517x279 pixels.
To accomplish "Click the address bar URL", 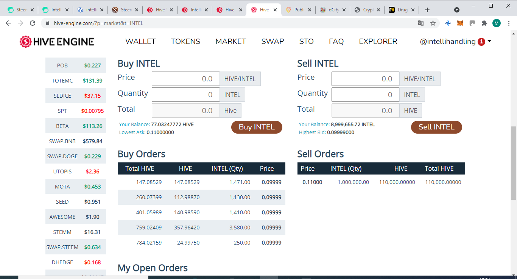I will coord(98,23).
